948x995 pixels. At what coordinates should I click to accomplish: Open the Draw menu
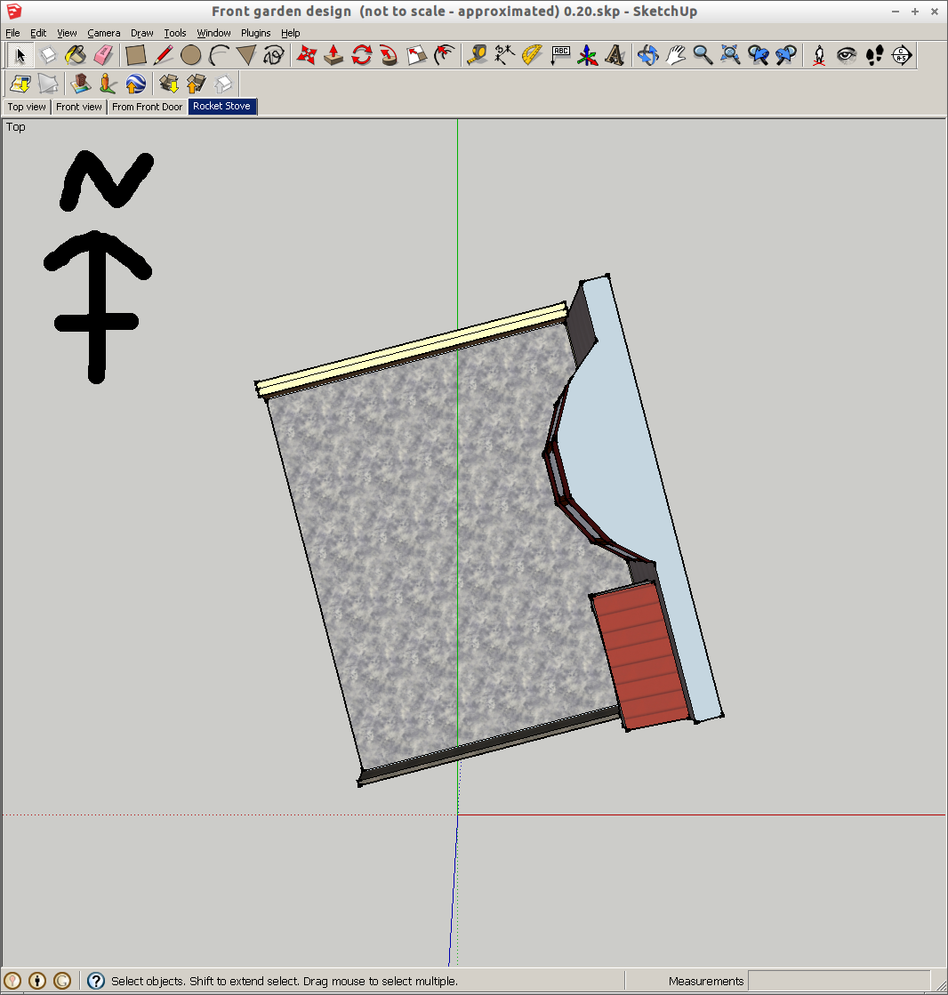pos(142,33)
